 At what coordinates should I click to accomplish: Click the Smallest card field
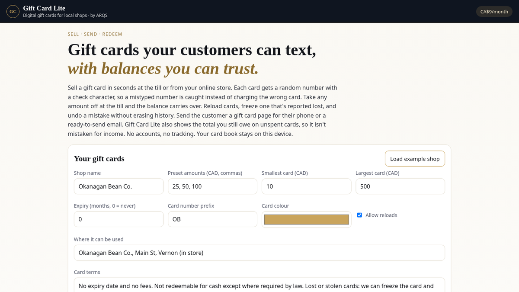(306, 186)
